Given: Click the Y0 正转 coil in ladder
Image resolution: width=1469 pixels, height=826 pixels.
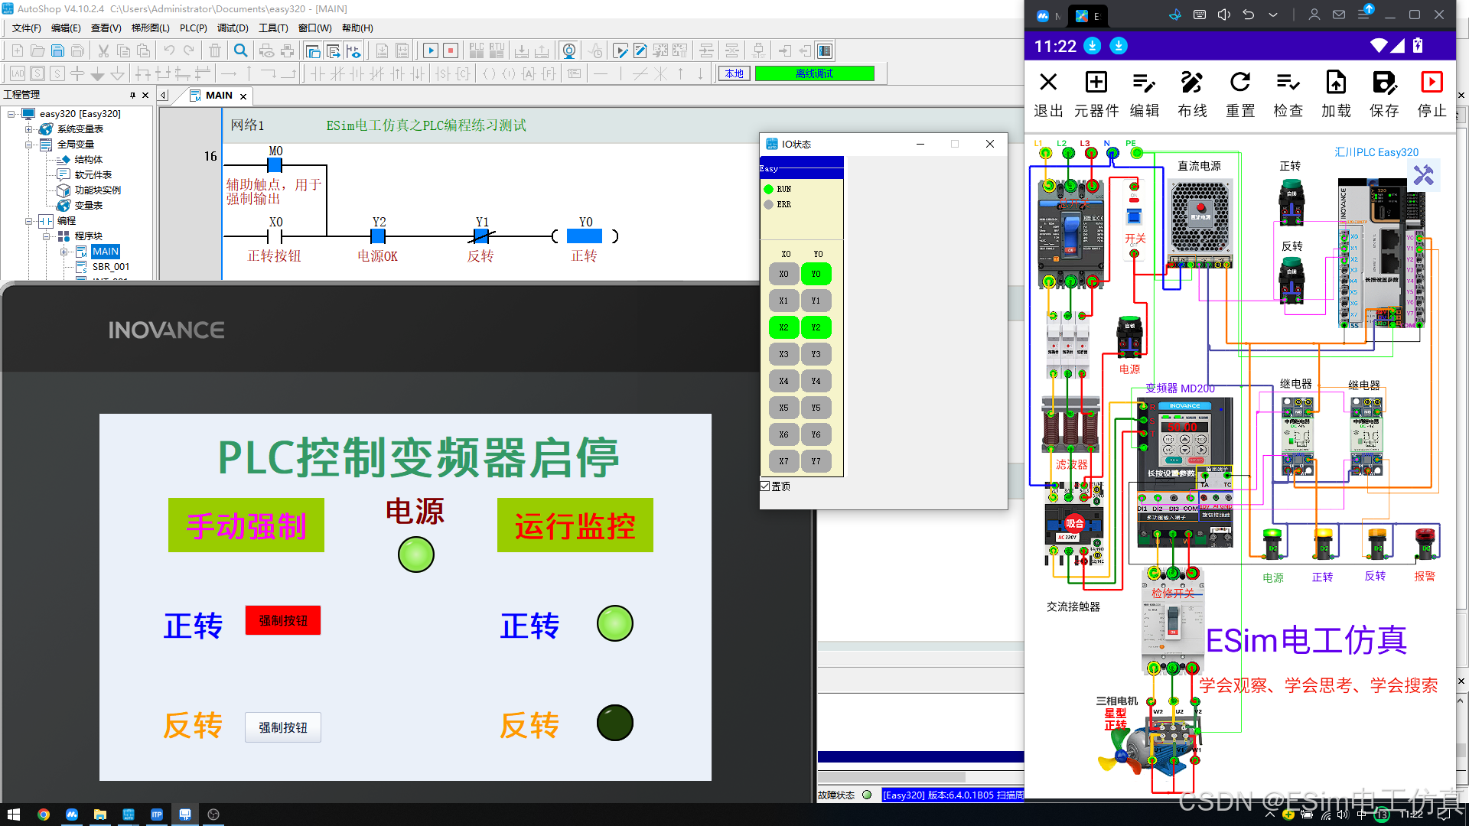Looking at the screenshot, I should point(585,236).
